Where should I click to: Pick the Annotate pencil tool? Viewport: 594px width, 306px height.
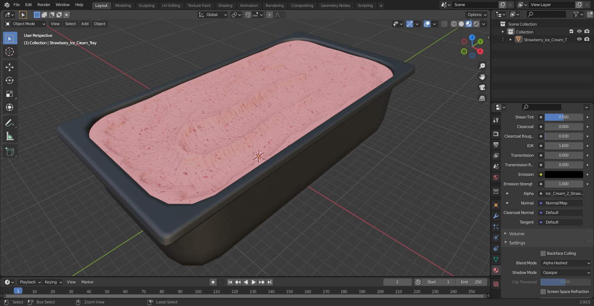pyautogui.click(x=10, y=123)
